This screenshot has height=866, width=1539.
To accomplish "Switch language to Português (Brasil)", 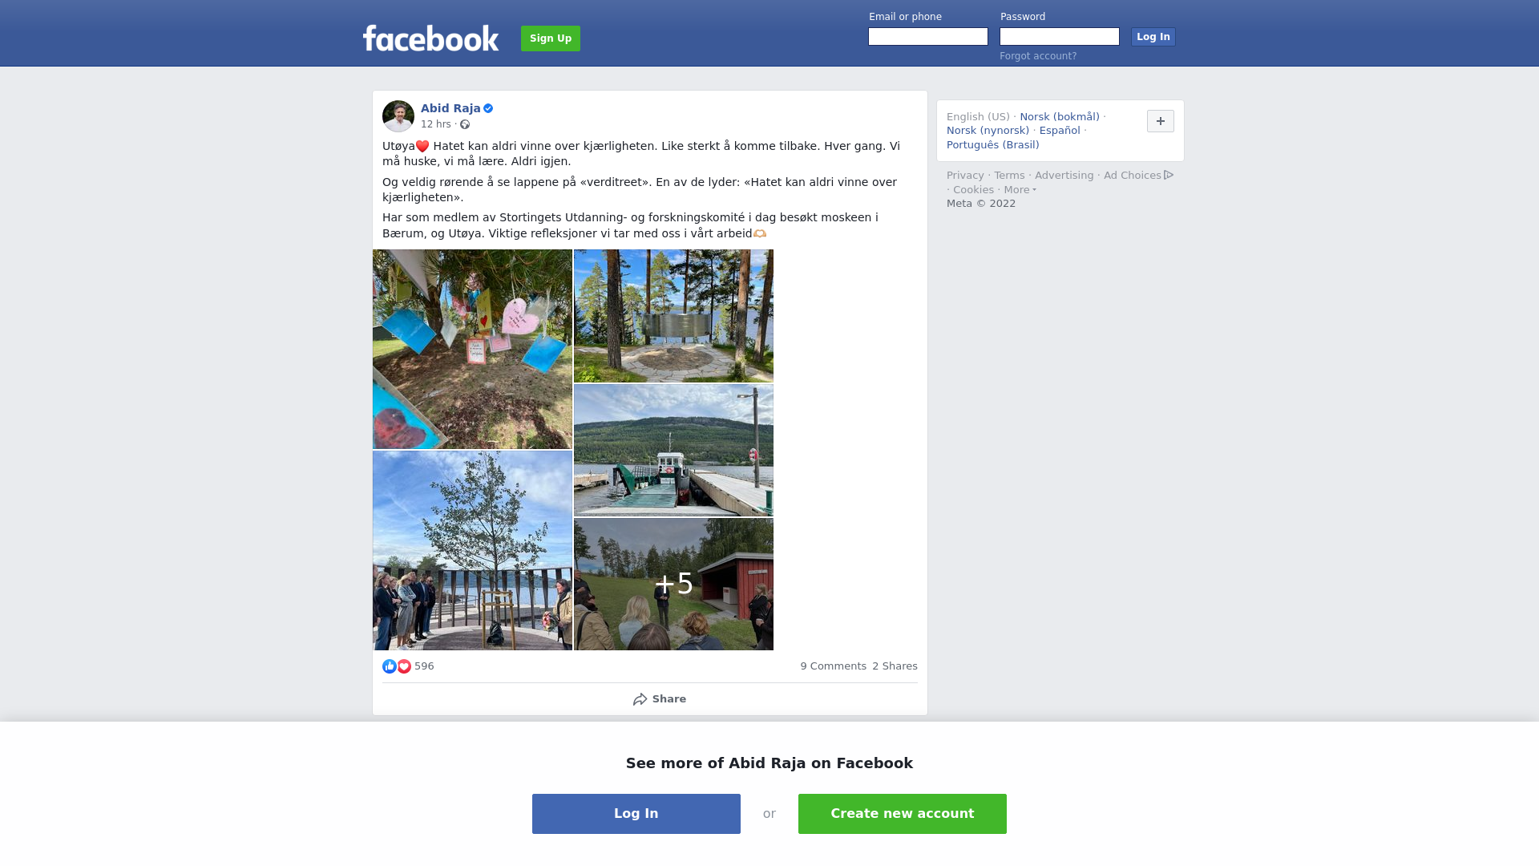I will 992,145.
